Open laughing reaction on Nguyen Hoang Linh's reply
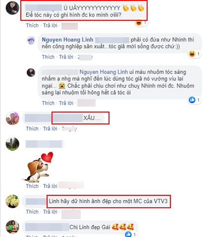Viewport: 216px width, 237px height. coord(195,54)
